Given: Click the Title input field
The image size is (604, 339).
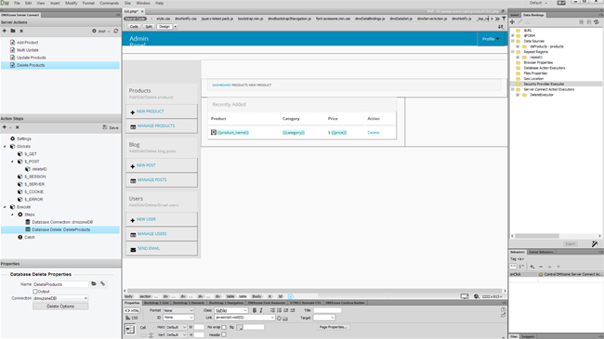Looking at the screenshot, I should (327, 310).
